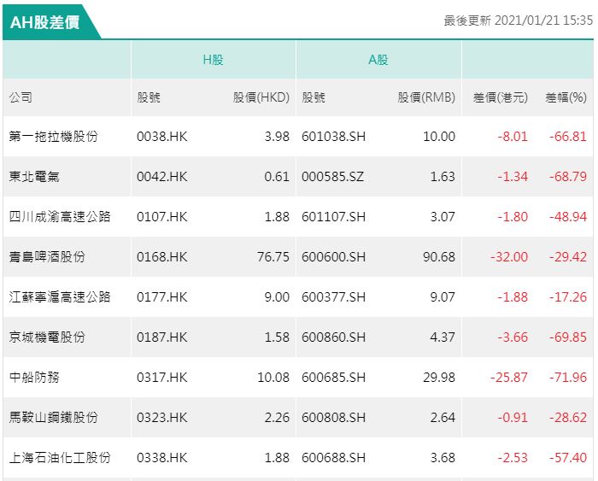Open H-share code 0168.HK

[161, 256]
